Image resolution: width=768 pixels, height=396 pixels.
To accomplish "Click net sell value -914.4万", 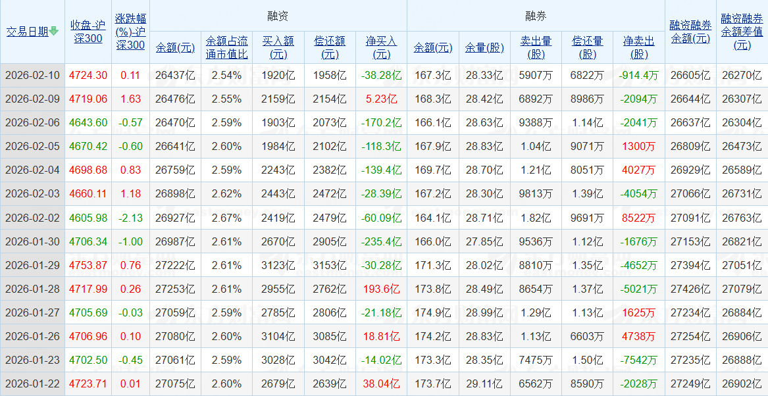I will 639,76.
